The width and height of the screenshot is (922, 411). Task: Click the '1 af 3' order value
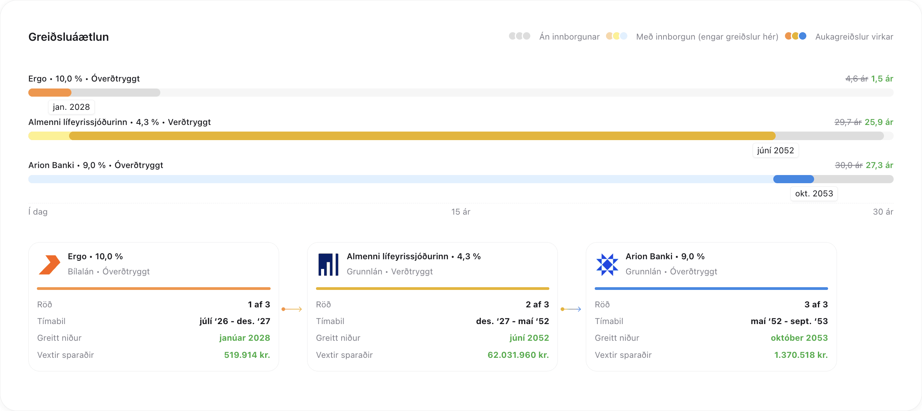[259, 305]
